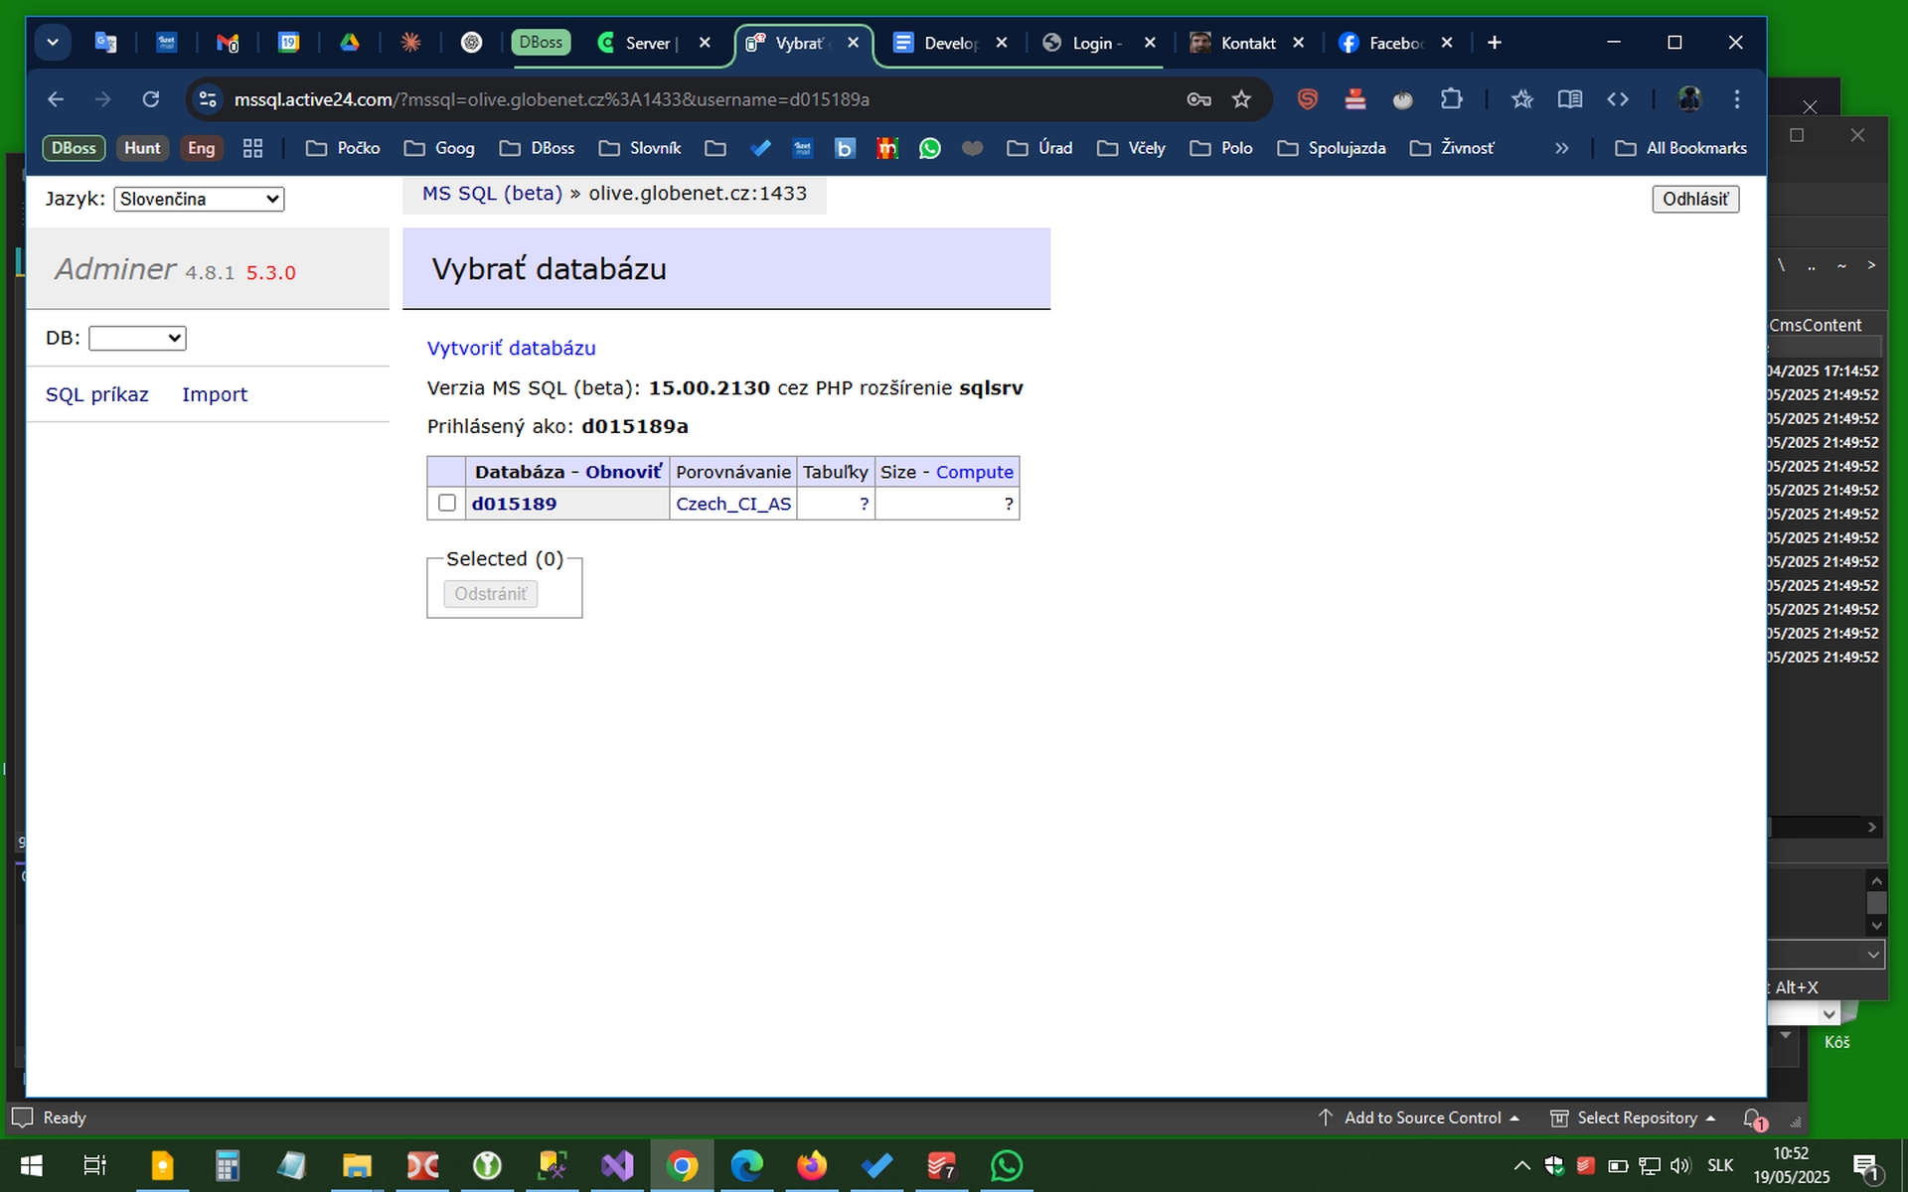Switch to the Facebook browser tab
Screen dimensions: 1908x1192
[1389, 43]
